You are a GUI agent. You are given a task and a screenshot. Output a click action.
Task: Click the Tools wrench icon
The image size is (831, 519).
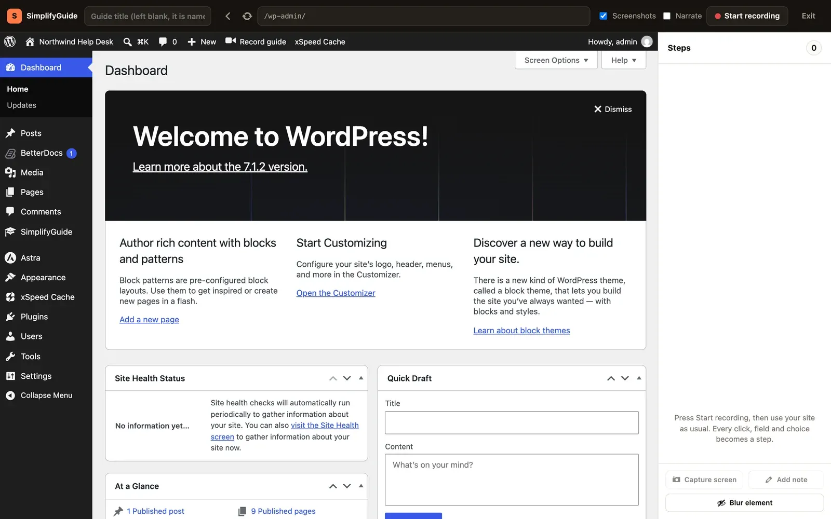point(10,357)
